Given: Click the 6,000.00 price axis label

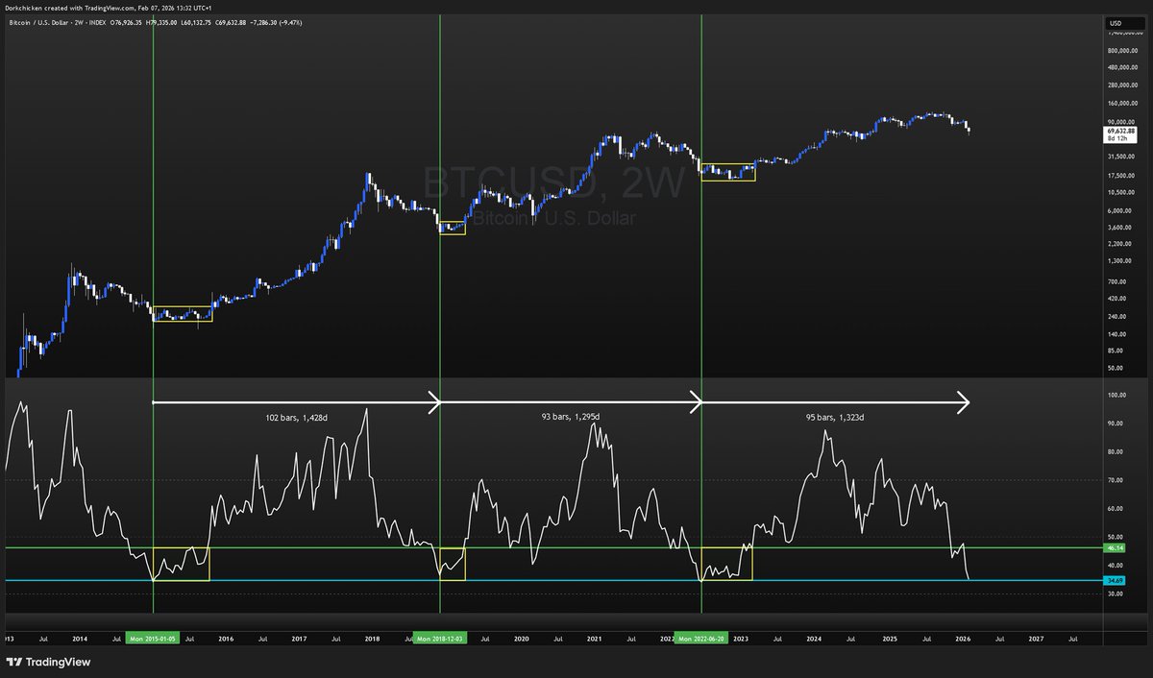Looking at the screenshot, I should pyautogui.click(x=1118, y=210).
